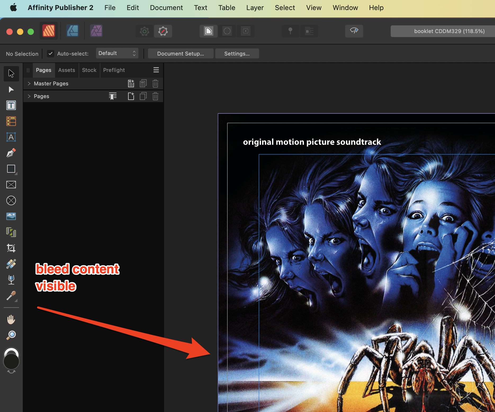Click the Settings... button

pos(237,53)
